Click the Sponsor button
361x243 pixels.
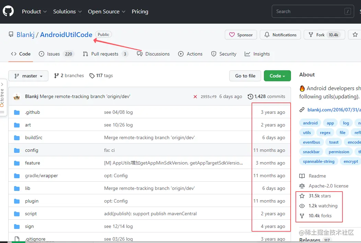(x=241, y=35)
